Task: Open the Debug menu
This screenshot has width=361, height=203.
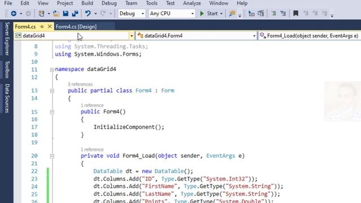Action: (109, 3)
